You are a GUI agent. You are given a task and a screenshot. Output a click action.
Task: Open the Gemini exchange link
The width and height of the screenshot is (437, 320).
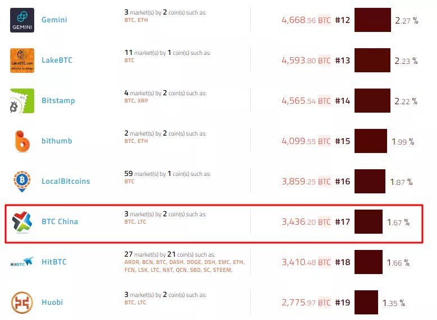[x=54, y=20]
